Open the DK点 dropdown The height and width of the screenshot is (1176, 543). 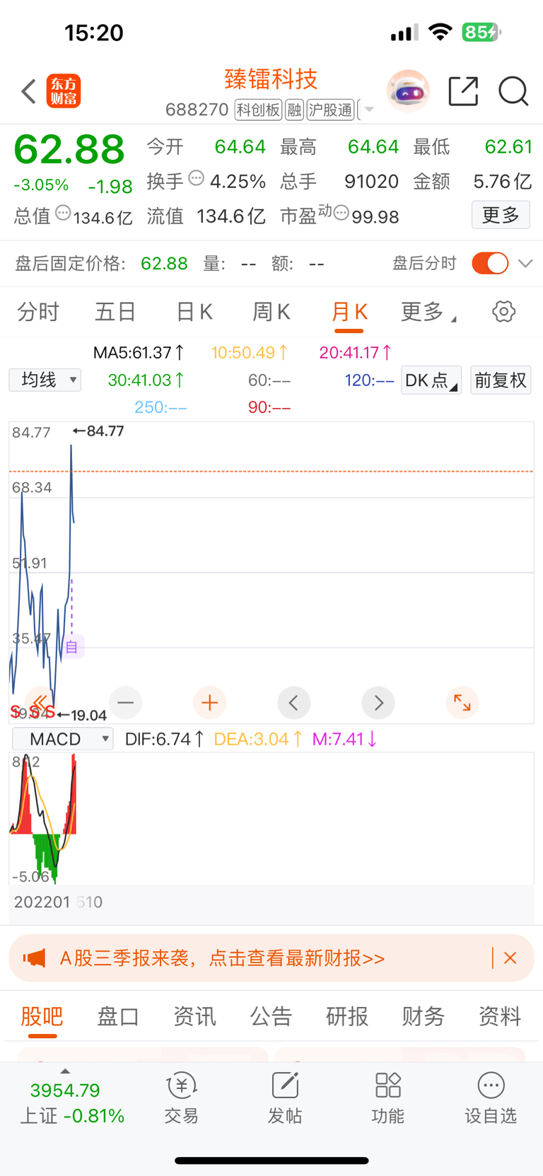click(431, 380)
